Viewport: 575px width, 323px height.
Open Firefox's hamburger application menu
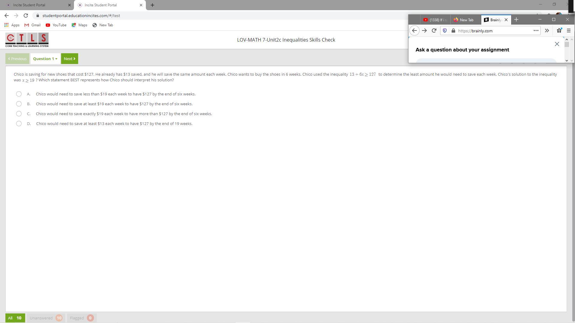pyautogui.click(x=569, y=31)
